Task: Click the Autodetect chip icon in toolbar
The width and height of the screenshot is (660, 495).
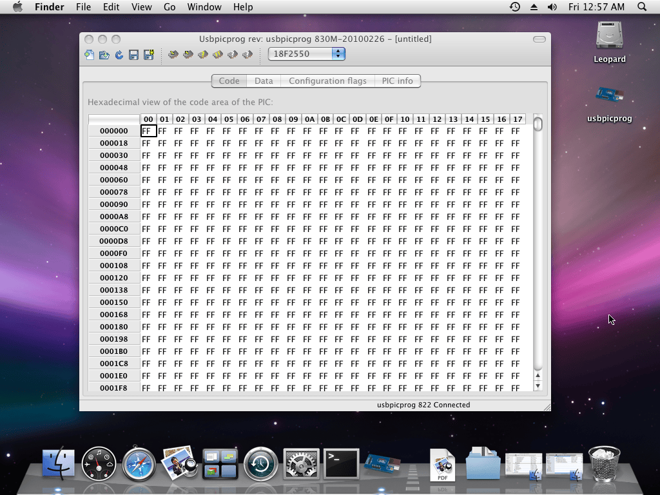Action: click(247, 54)
